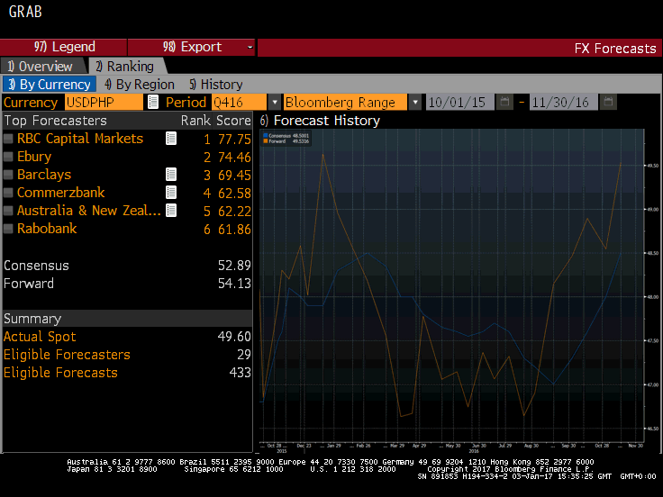Toggle checkbox for RBC Capital Markets
Viewport: 663px width, 497px height.
coord(8,138)
